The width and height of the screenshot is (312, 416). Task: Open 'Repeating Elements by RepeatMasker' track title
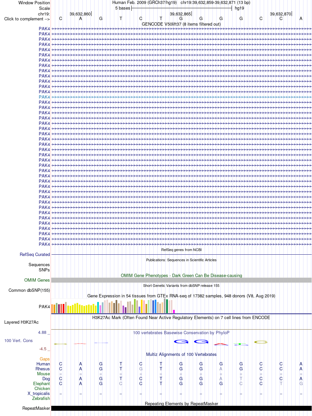click(181, 404)
